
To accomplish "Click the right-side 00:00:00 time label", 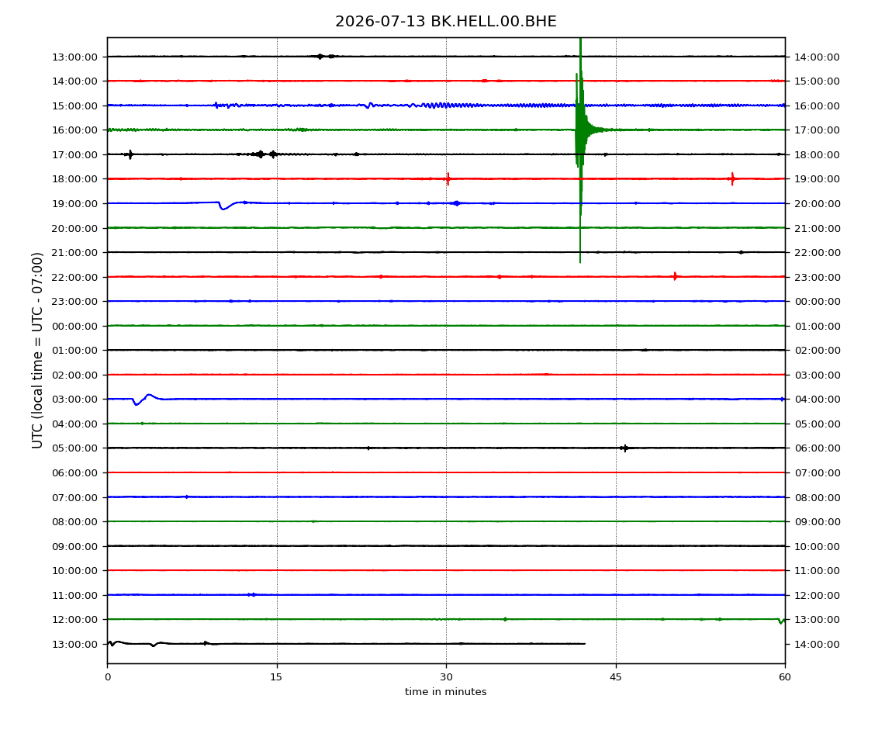I will pyautogui.click(x=818, y=302).
